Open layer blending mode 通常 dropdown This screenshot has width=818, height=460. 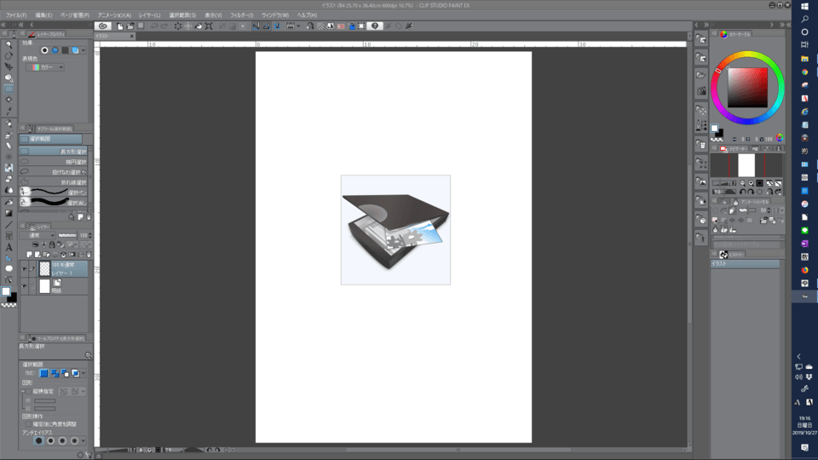coord(38,235)
